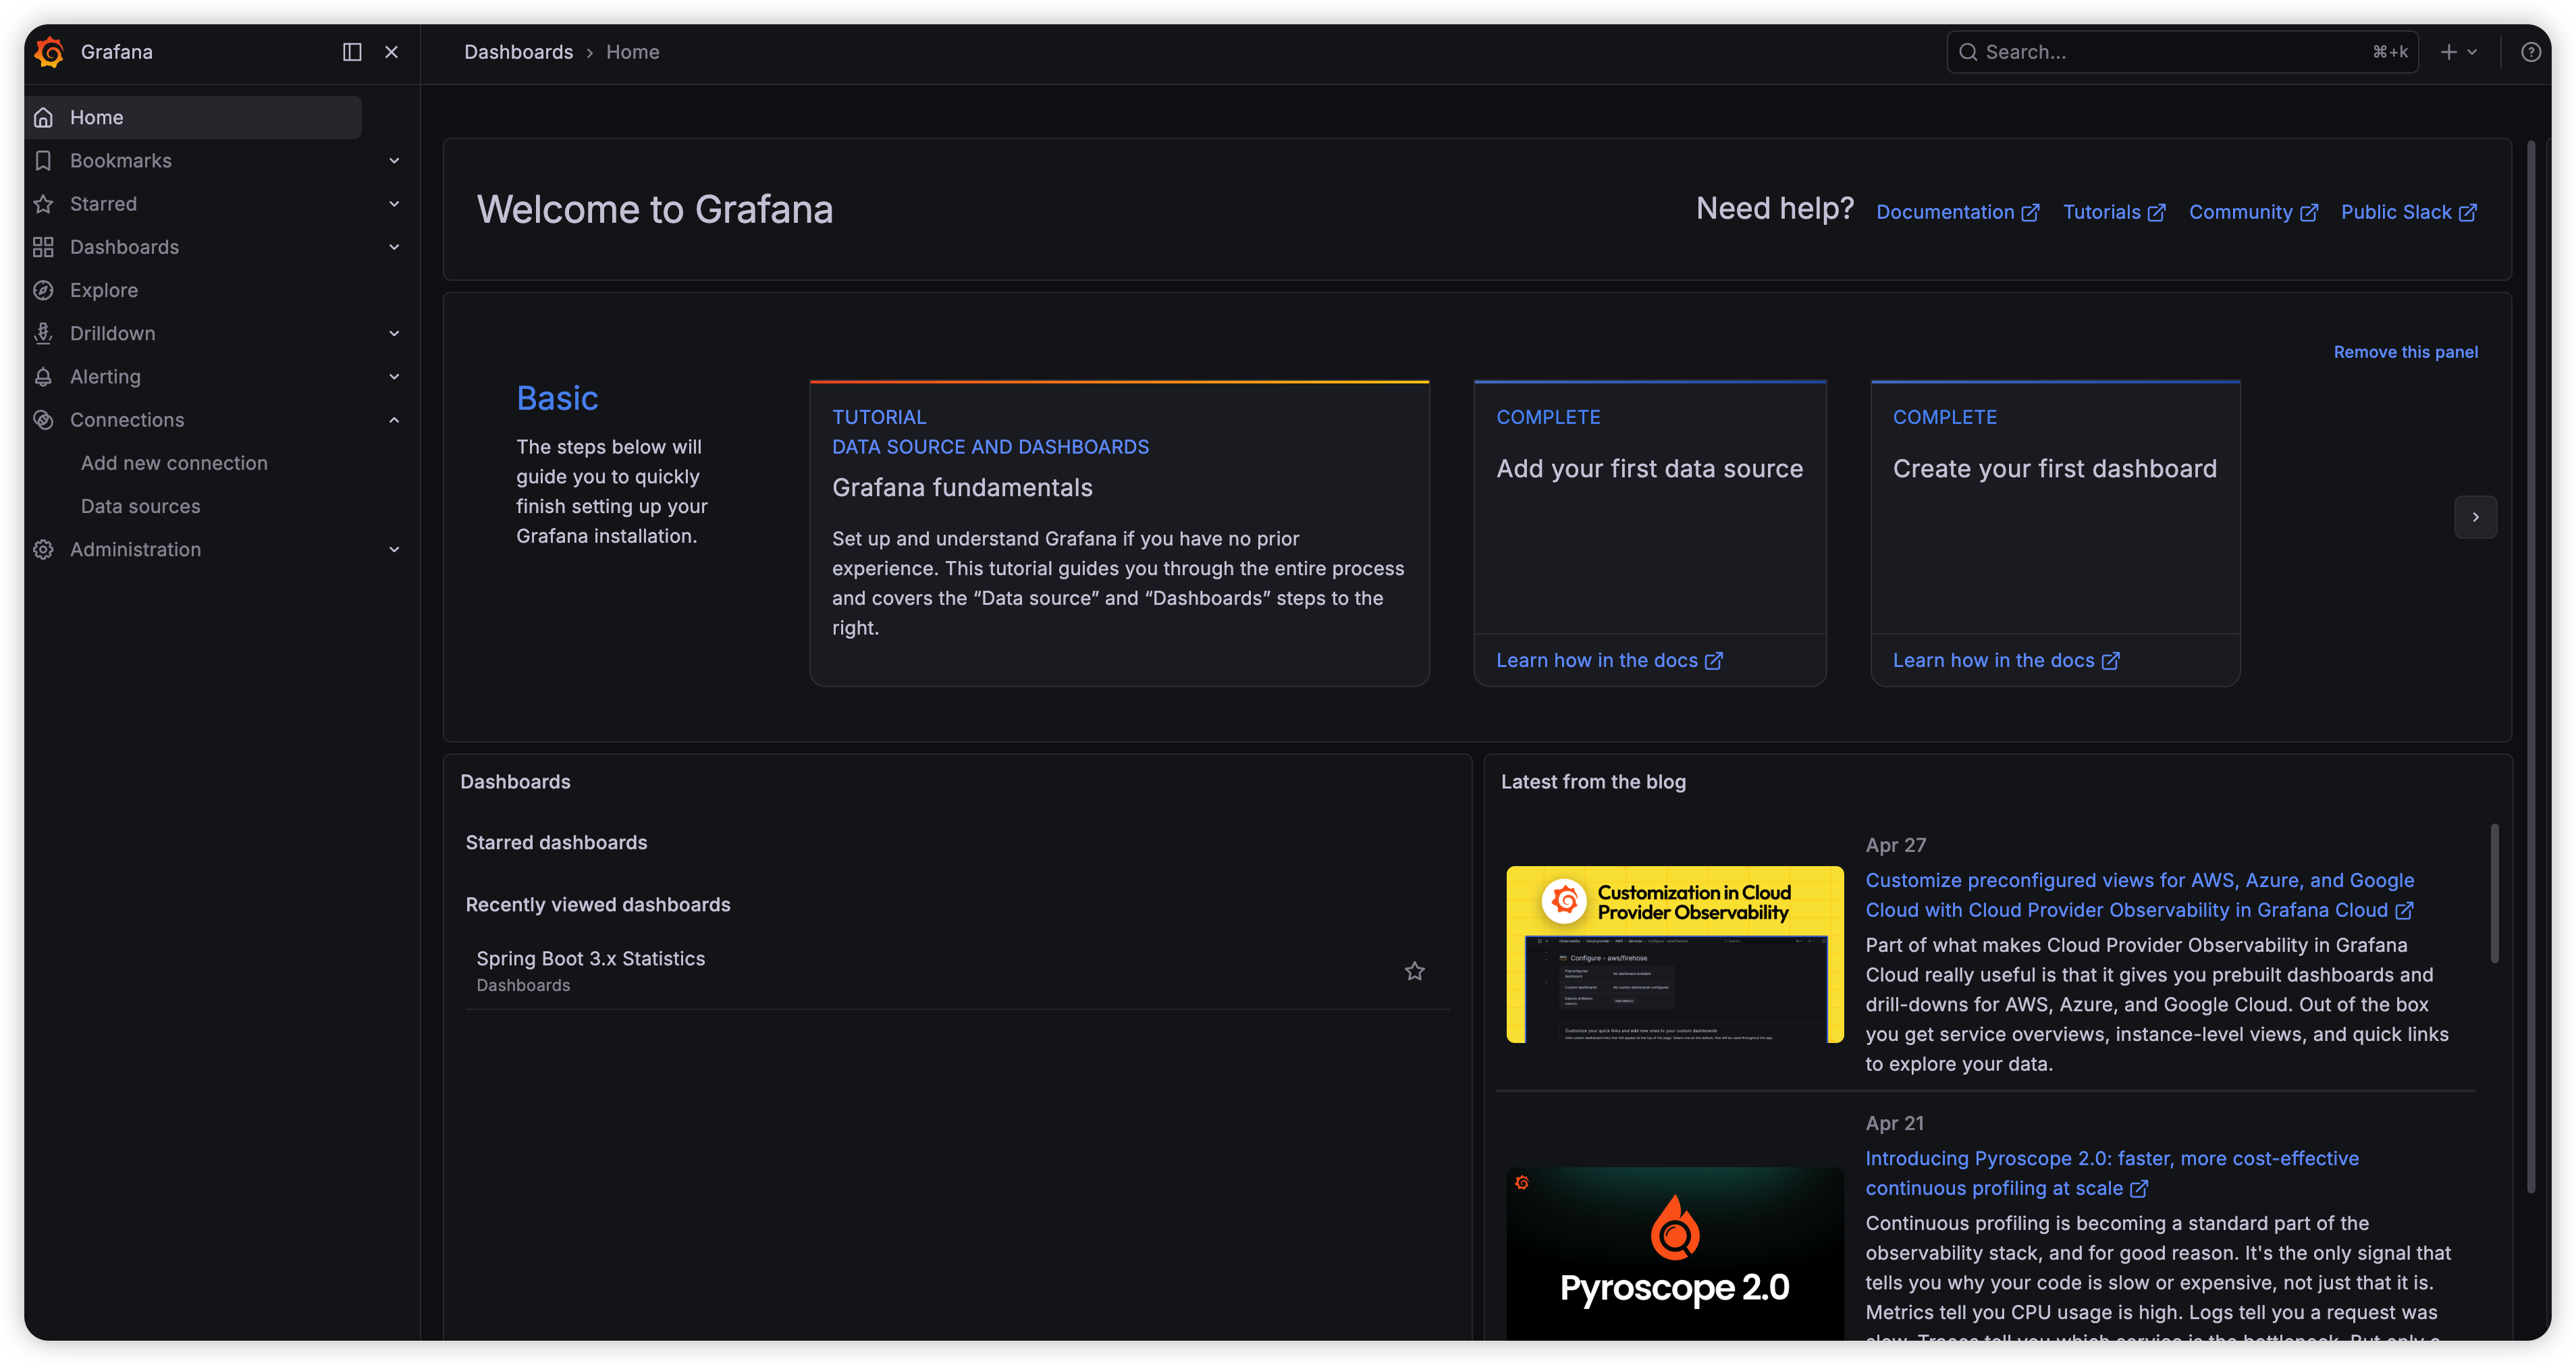Click the Bookmarks ribbon icon
The width and height of the screenshot is (2576, 1365).
tap(43, 161)
